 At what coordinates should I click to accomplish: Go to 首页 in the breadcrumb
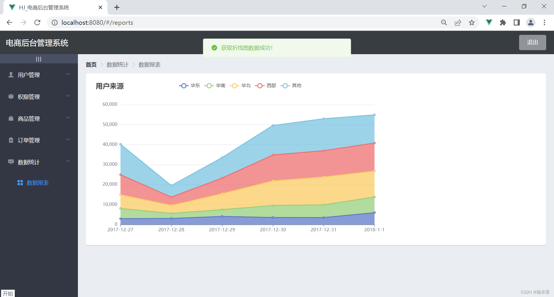point(91,65)
